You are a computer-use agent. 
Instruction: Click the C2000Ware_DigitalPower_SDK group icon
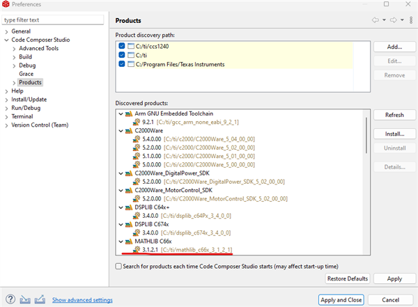coord(129,173)
